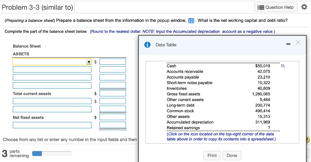Click the account field below Net fixed assets
This screenshot has width=311, height=162.
pos(52,125)
